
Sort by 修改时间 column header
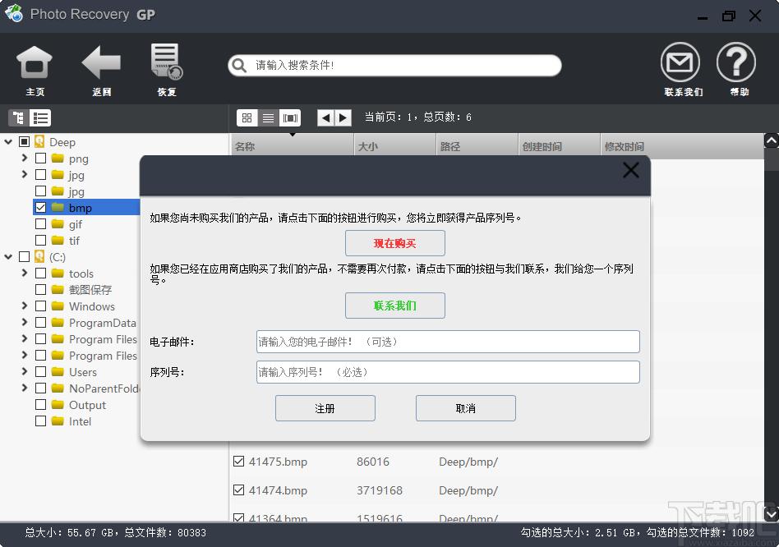(682, 146)
